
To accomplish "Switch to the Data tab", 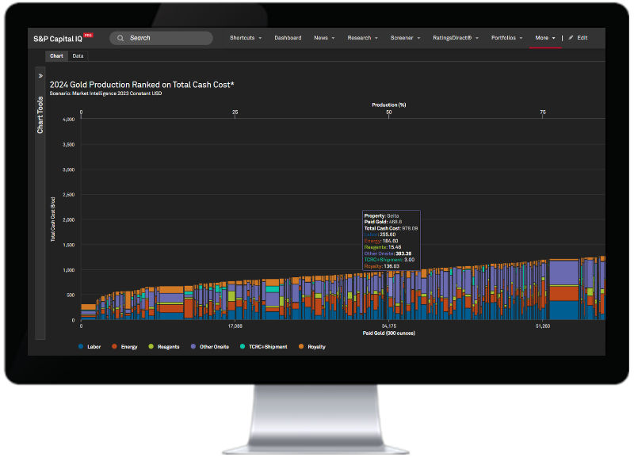I will pos(78,56).
